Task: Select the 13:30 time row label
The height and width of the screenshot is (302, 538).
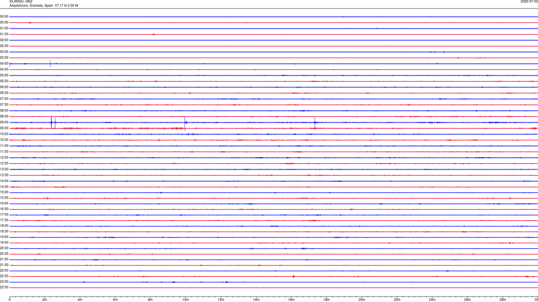Action: [4, 175]
